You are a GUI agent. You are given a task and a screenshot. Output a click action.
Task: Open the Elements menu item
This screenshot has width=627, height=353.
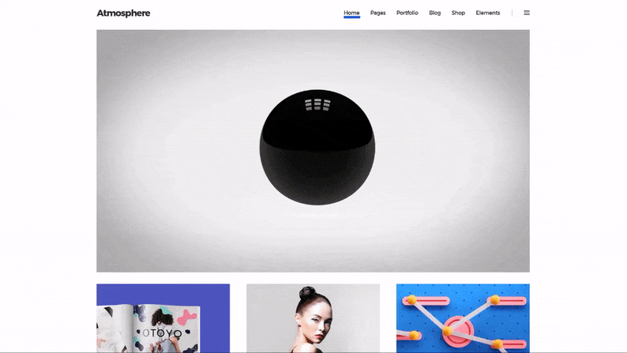pos(487,13)
